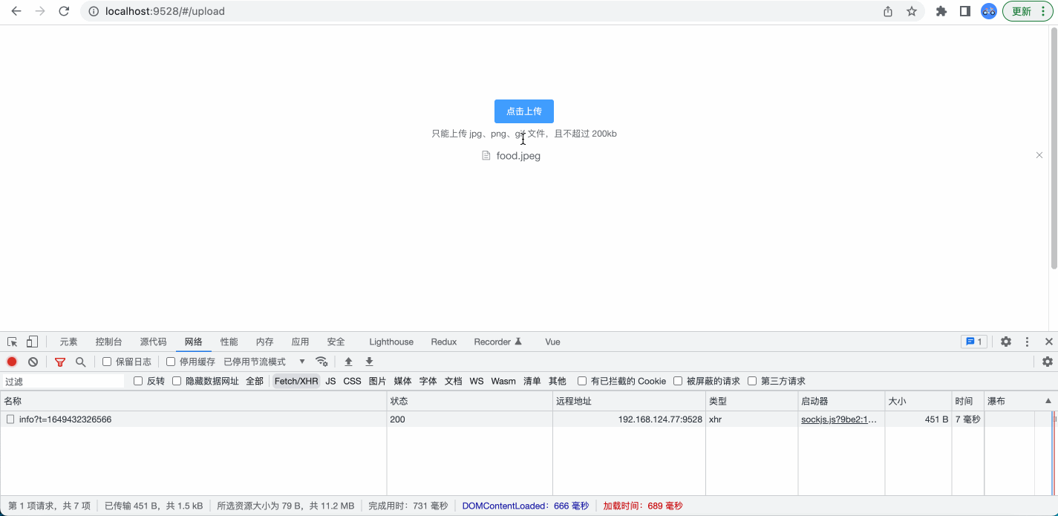Check 隐藏数据网址 hide data URLs

point(177,381)
